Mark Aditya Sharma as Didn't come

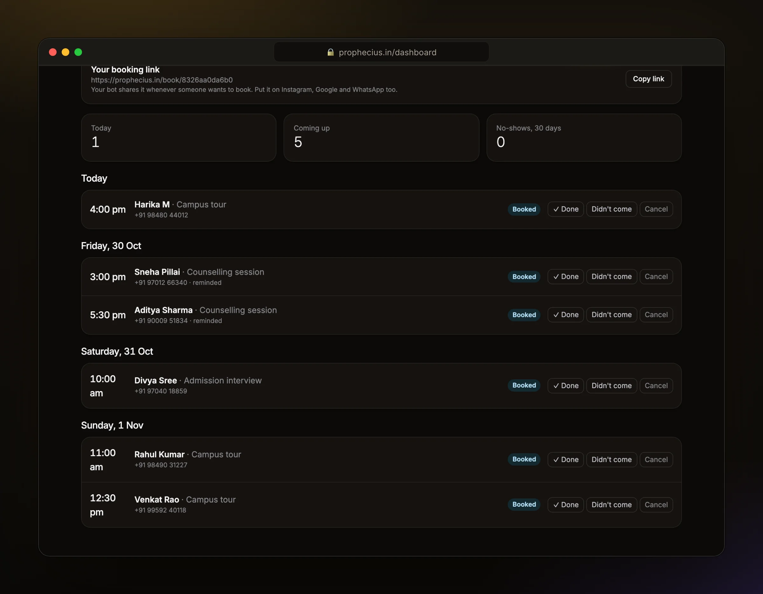click(611, 315)
